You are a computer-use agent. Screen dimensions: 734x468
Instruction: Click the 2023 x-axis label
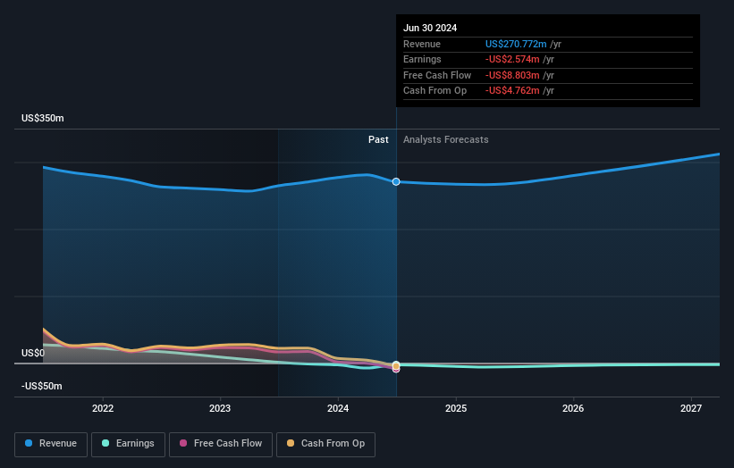point(220,408)
